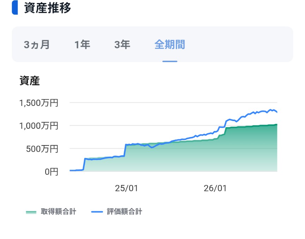305x239 pixels.
Task: Click the green 取得額合計 legend swatch
Action: pos(31,212)
